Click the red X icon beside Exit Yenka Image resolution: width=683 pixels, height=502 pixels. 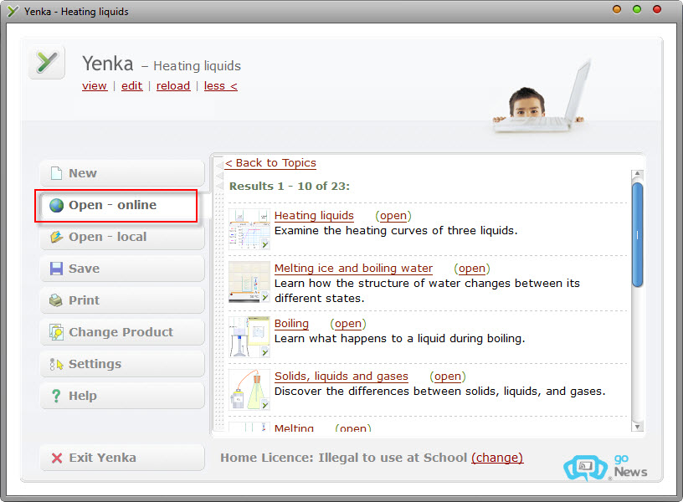[57, 458]
